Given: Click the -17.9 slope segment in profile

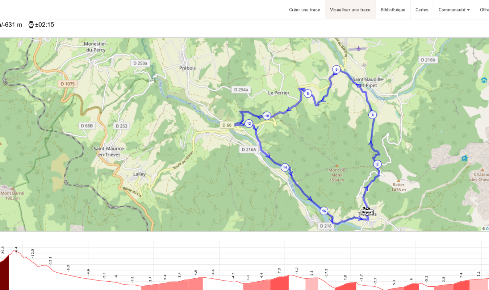Looking at the screenshot, I should tap(326, 272).
